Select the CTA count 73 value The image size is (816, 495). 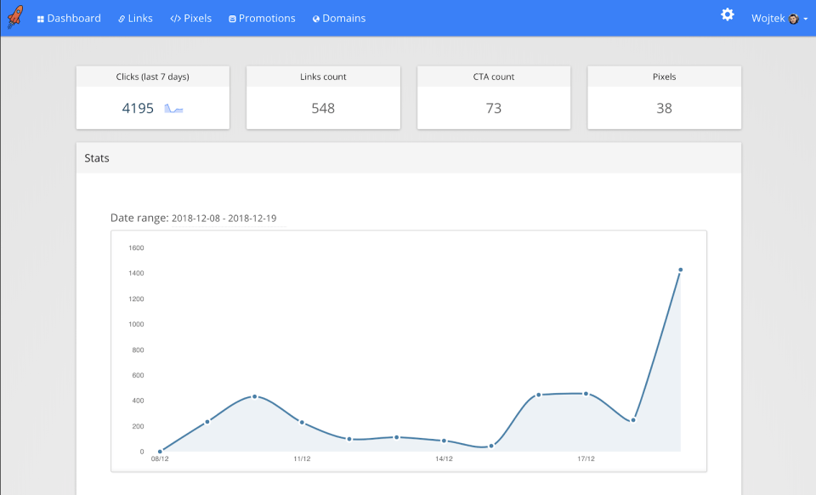[493, 108]
